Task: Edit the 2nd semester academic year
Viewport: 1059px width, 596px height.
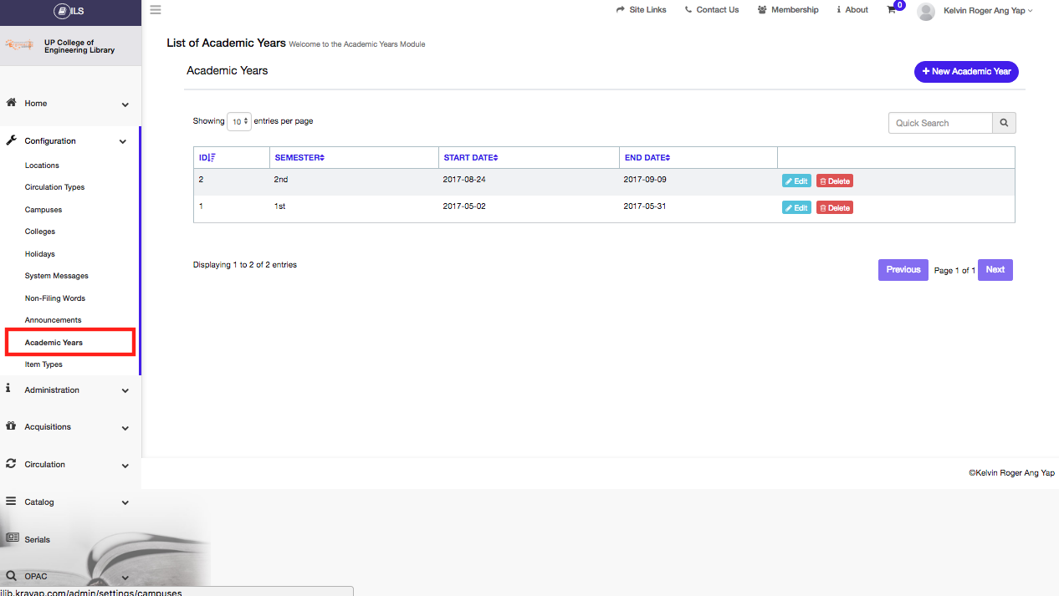Action: click(x=796, y=181)
